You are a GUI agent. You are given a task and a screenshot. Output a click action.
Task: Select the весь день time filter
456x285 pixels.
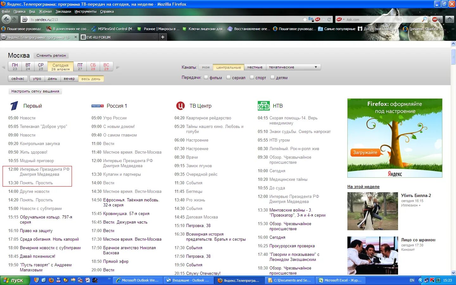(91, 79)
